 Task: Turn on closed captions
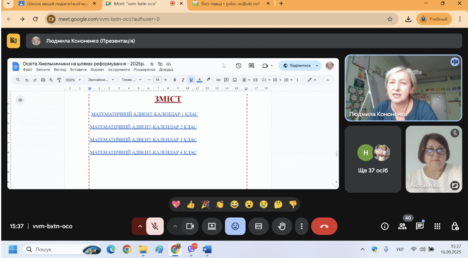coord(259,226)
